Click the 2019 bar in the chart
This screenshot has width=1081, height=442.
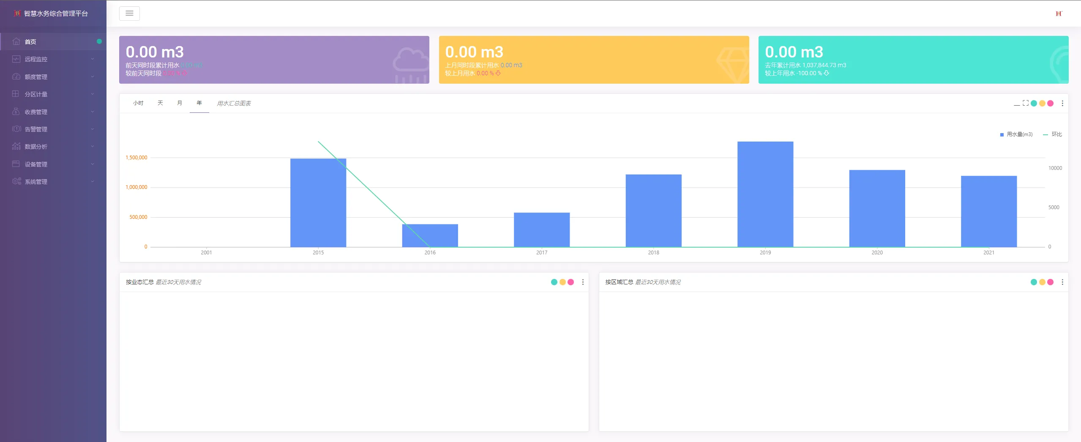(765, 194)
